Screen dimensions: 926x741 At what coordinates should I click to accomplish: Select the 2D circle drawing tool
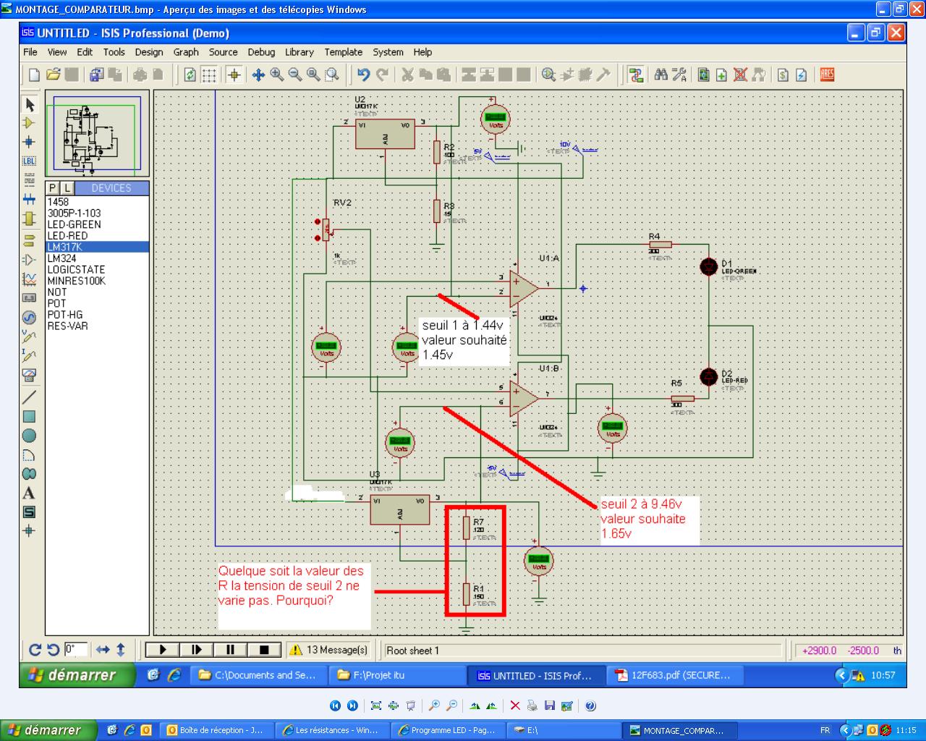click(x=29, y=436)
